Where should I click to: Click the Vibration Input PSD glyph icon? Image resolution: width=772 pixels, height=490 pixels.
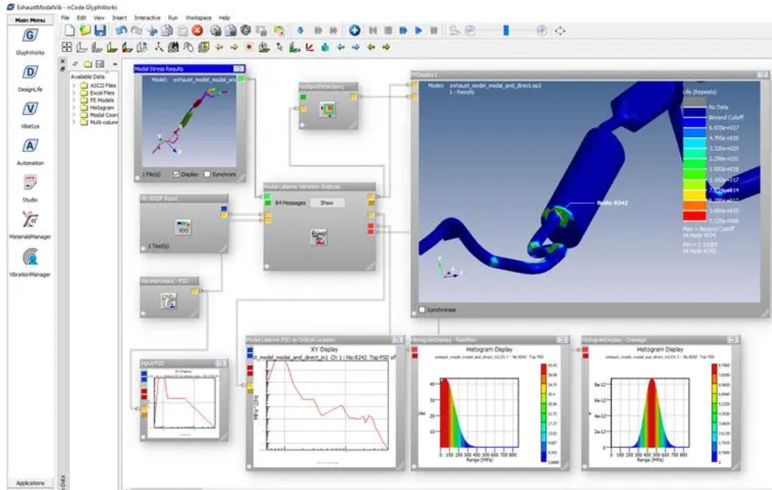pos(169,300)
